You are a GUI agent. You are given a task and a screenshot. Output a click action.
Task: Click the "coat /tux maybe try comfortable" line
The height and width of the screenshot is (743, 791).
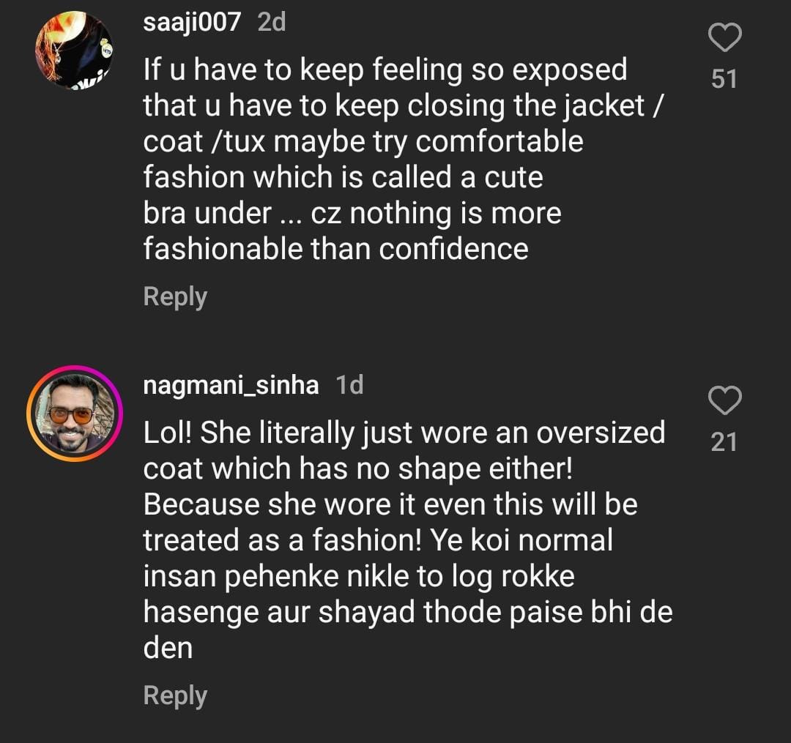click(363, 141)
